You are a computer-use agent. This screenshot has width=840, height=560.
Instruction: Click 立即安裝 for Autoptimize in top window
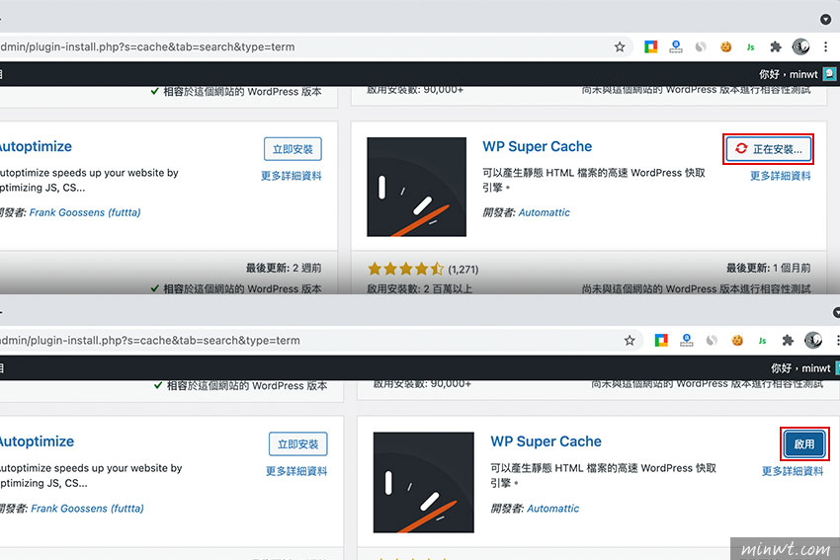(293, 149)
